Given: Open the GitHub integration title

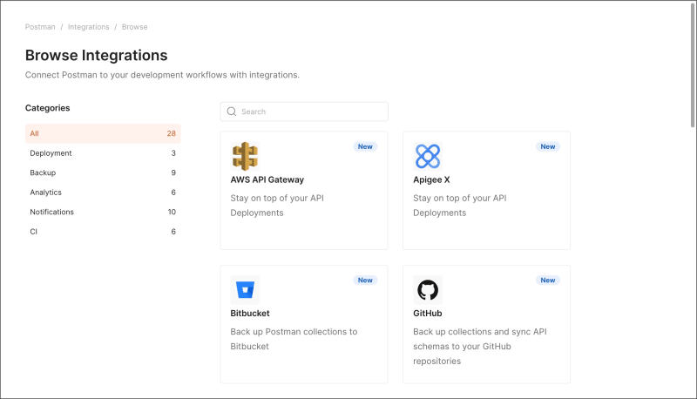Looking at the screenshot, I should coord(428,314).
